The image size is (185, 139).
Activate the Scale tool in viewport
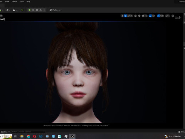[131, 16]
